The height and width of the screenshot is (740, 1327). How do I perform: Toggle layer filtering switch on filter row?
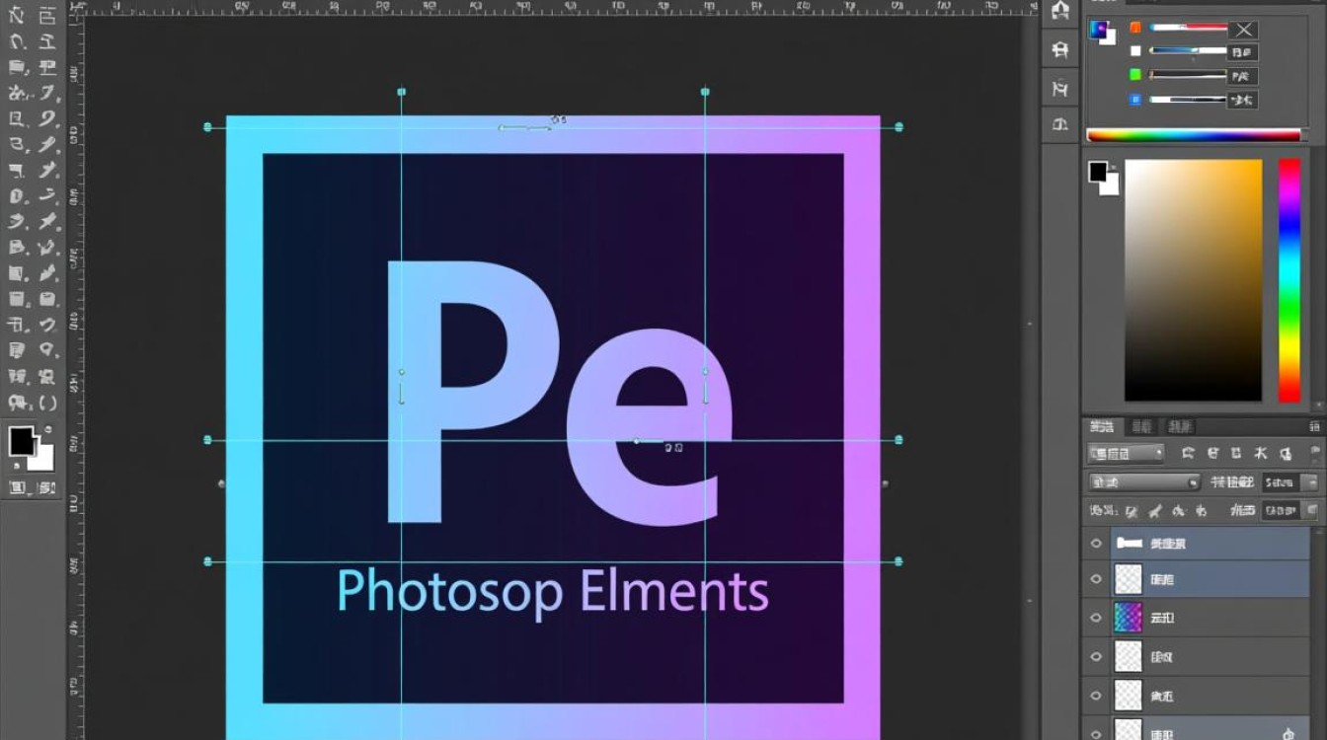1317,454
